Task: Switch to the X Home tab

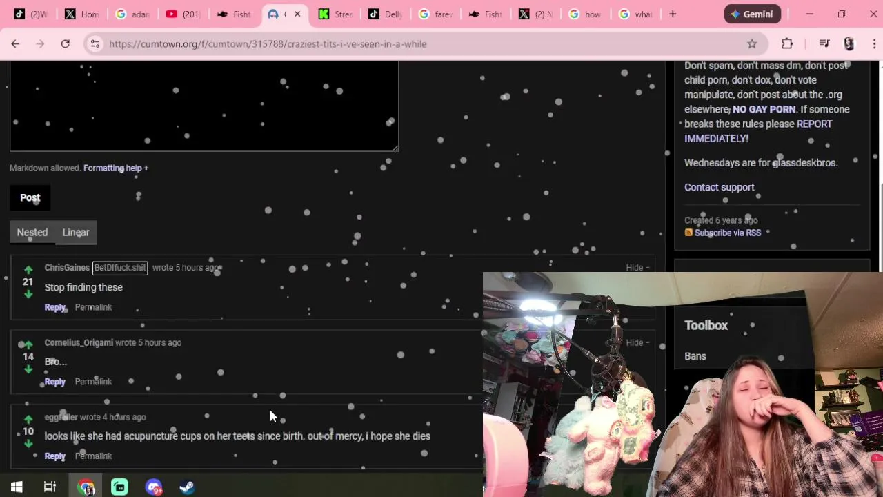Action: [x=81, y=14]
